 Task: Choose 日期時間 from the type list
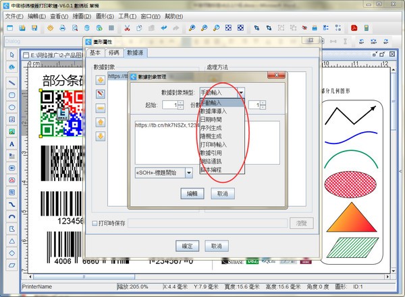point(215,119)
